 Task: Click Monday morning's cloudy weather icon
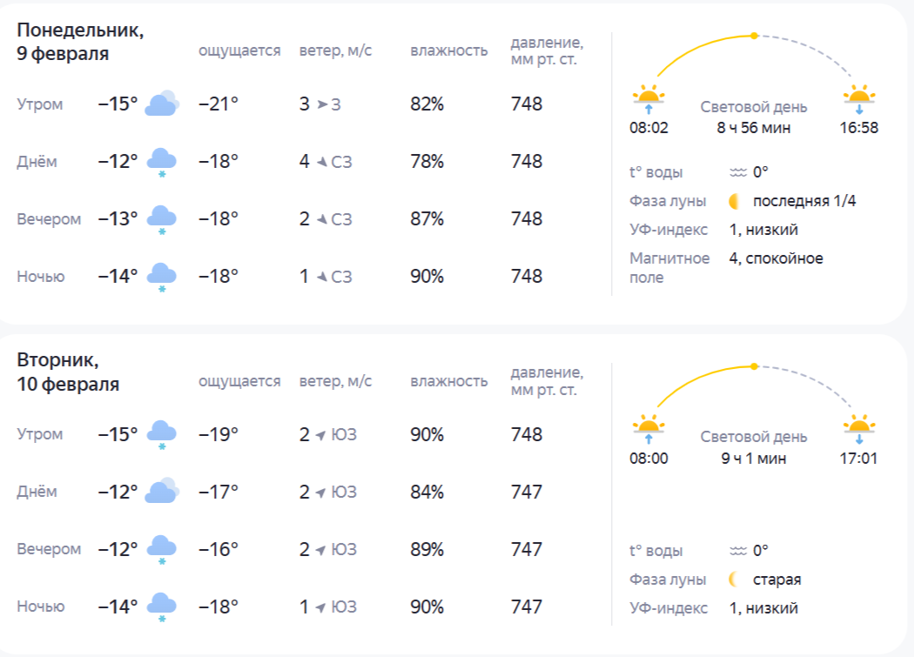(162, 104)
